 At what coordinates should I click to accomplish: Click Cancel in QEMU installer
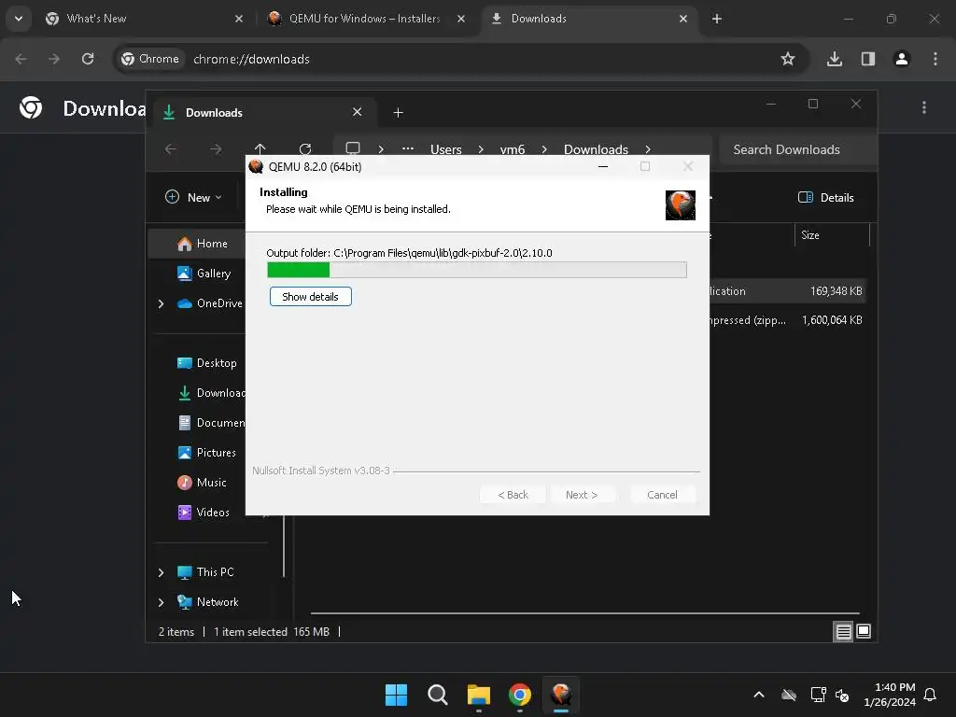pyautogui.click(x=662, y=495)
